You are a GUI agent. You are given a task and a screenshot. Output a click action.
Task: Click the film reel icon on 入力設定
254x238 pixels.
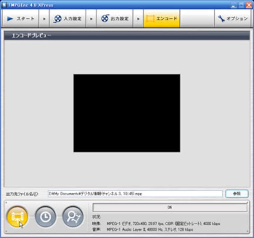57,19
